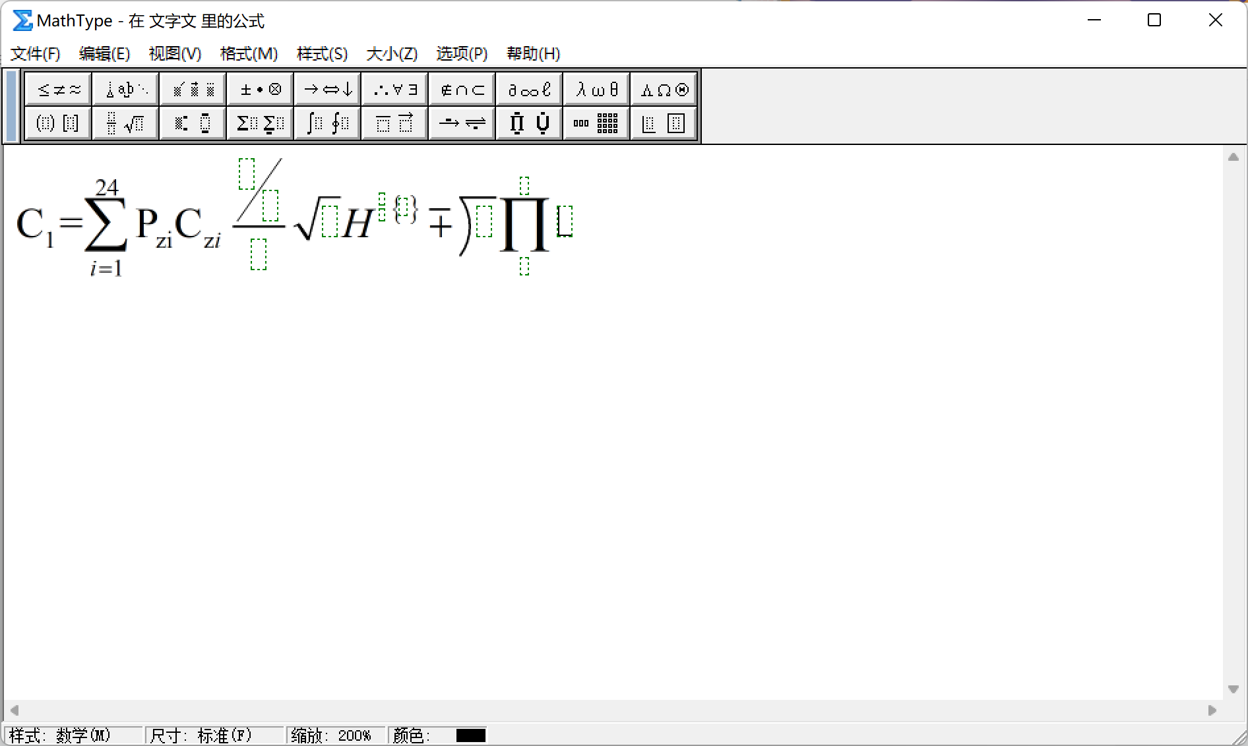
Task: Open the 格式(M) menu
Action: [x=249, y=54]
